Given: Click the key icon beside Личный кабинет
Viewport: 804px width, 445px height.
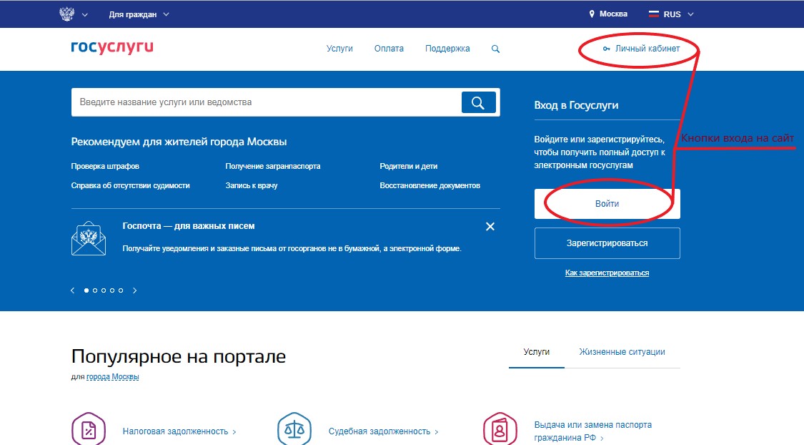Looking at the screenshot, I should [x=607, y=49].
